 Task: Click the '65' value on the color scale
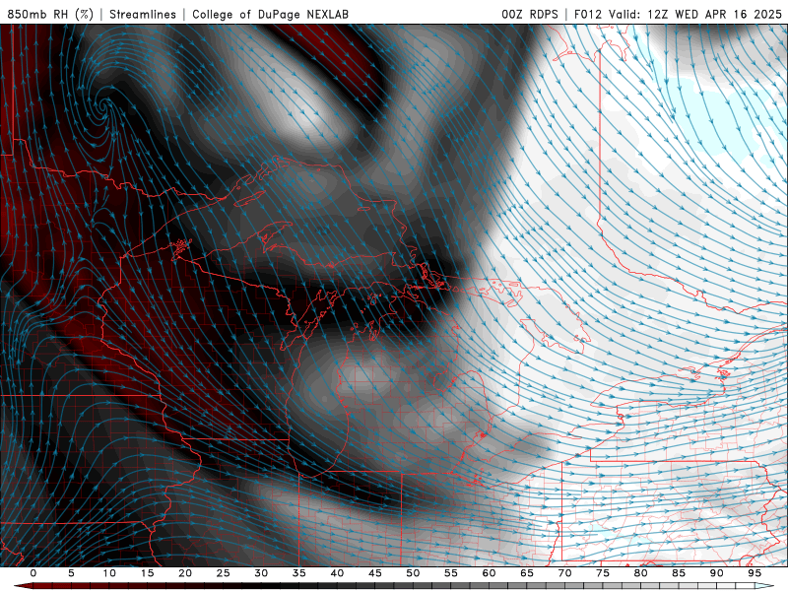click(x=527, y=573)
